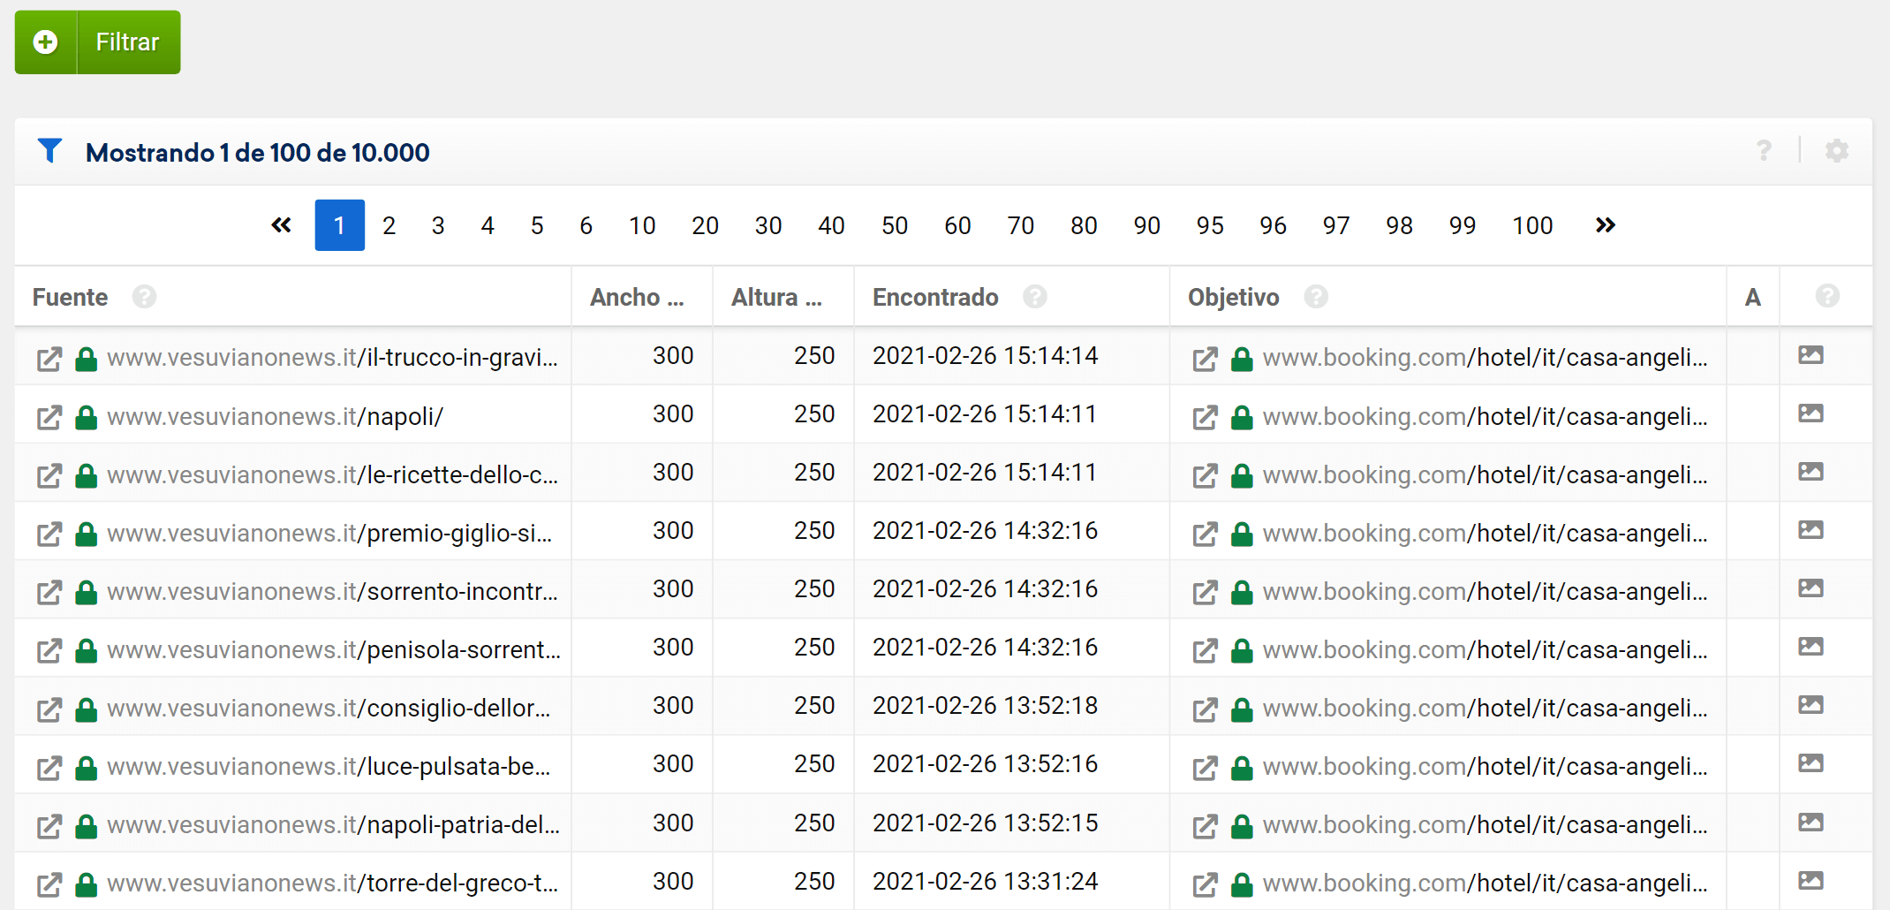
Task: View banner image icon for torre-del-greco row
Action: (x=1810, y=881)
